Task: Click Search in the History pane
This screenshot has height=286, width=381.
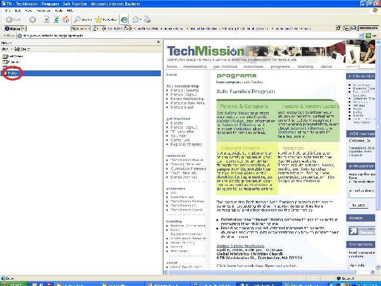Action: point(23,49)
